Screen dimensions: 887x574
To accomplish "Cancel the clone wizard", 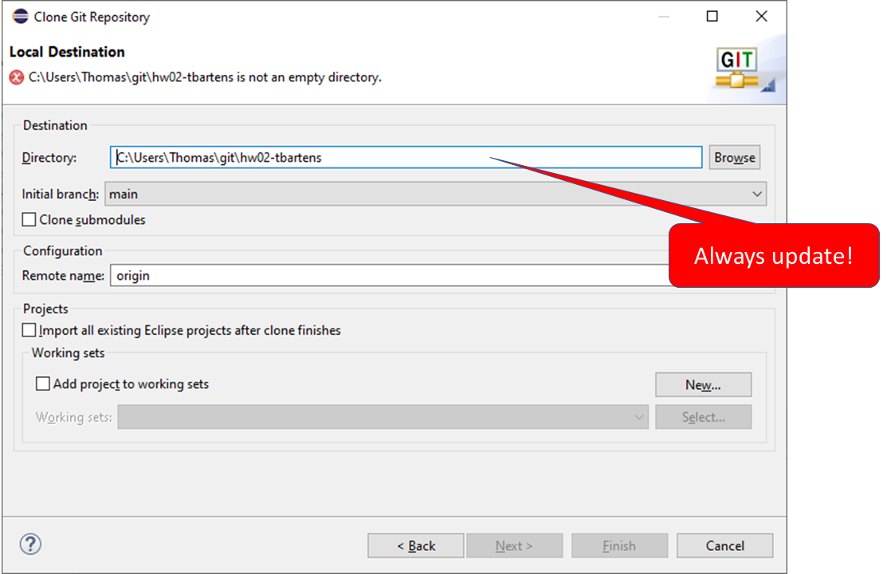I will pos(724,546).
